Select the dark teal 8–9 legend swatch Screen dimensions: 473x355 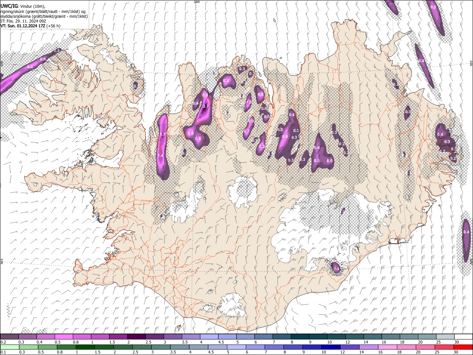tap(300, 337)
